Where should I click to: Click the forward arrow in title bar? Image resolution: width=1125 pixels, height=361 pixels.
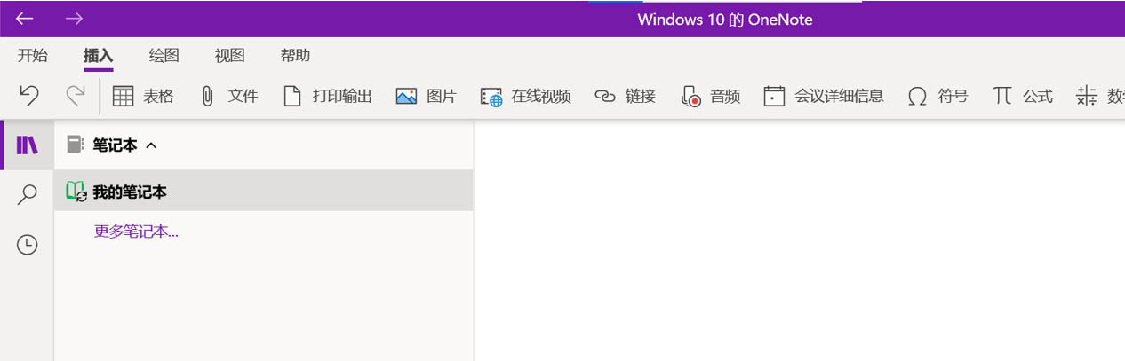(x=74, y=19)
